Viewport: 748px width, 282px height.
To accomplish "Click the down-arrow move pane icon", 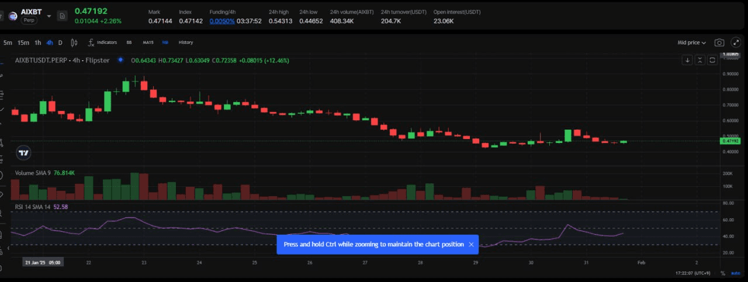I will pyautogui.click(x=688, y=60).
